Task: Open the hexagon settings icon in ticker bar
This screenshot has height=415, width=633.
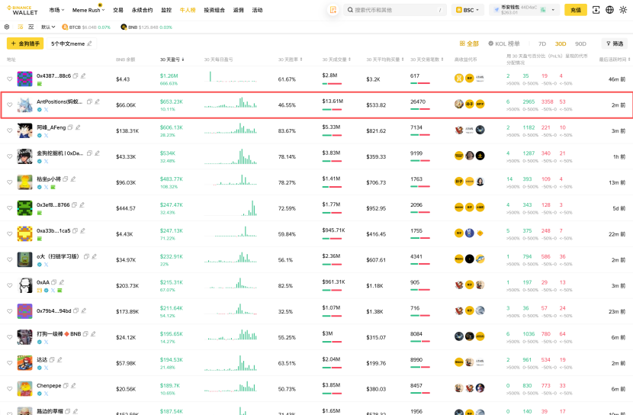Action: tap(7, 27)
